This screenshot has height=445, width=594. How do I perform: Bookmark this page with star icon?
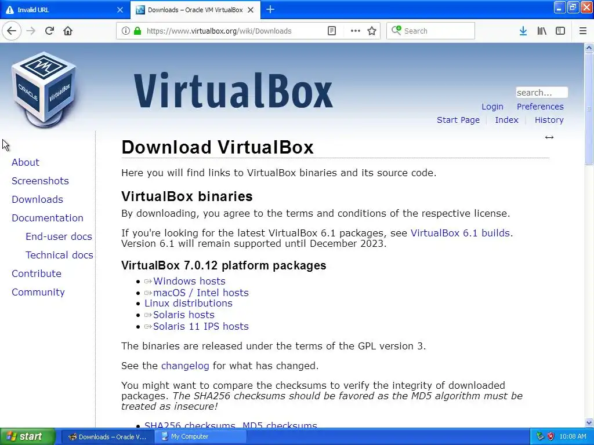pos(372,31)
